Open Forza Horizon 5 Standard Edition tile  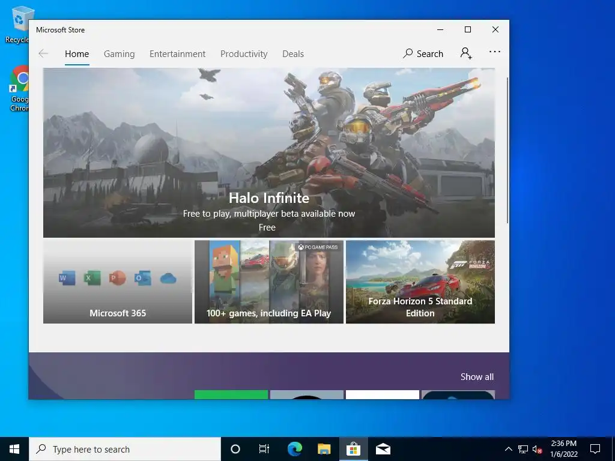(x=420, y=282)
